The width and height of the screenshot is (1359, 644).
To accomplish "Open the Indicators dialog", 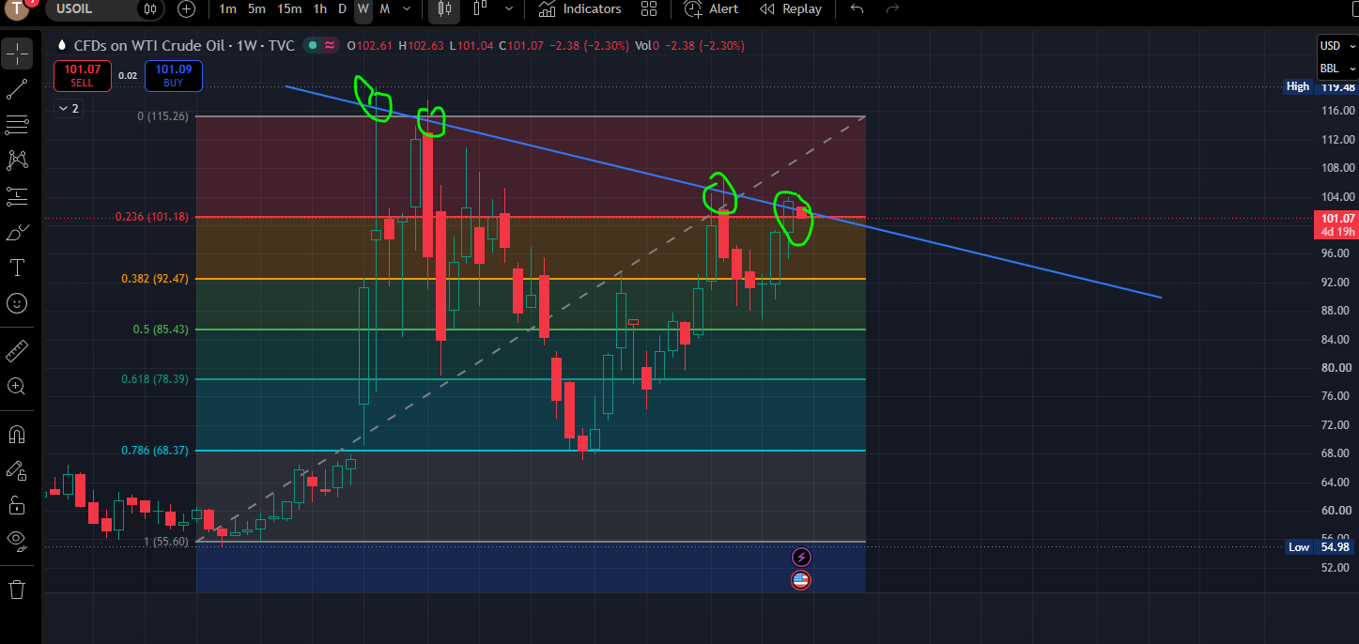I will coord(580,9).
